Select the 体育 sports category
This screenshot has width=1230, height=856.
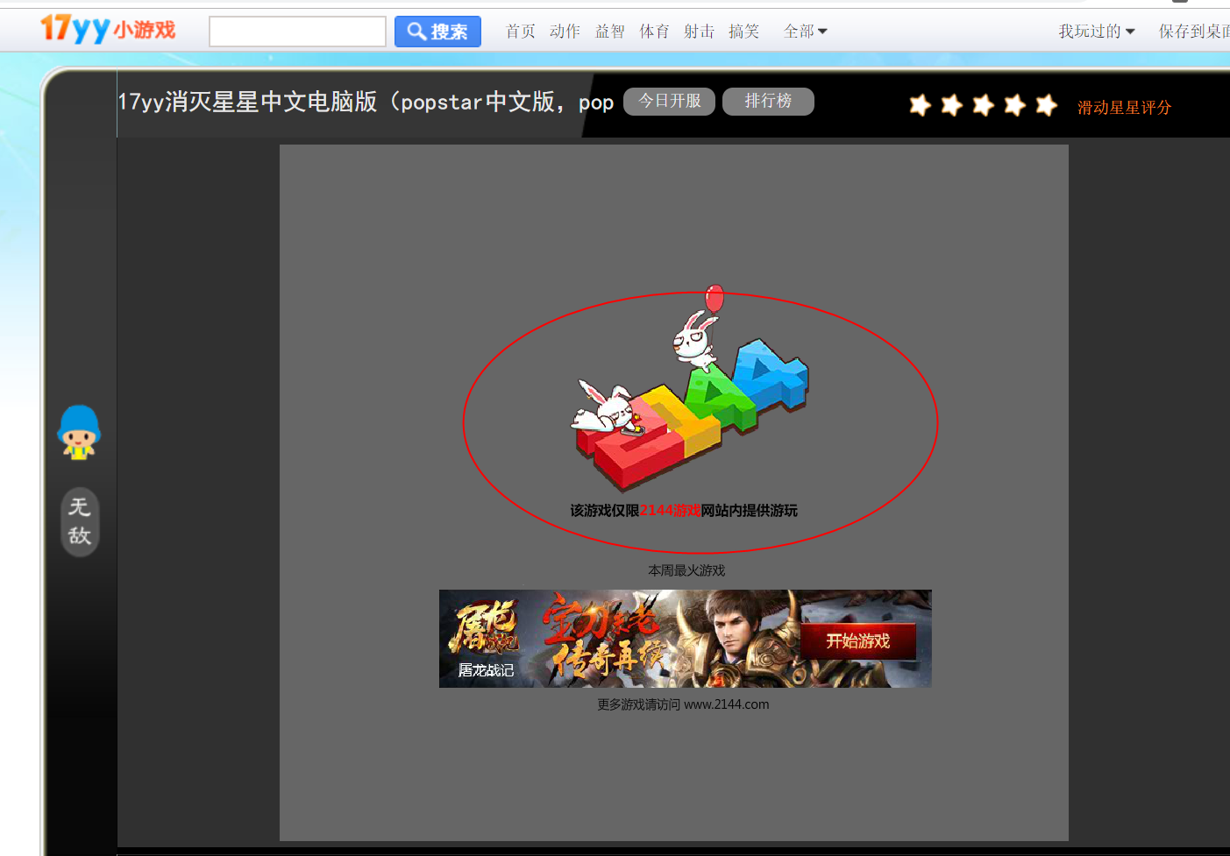click(x=655, y=32)
